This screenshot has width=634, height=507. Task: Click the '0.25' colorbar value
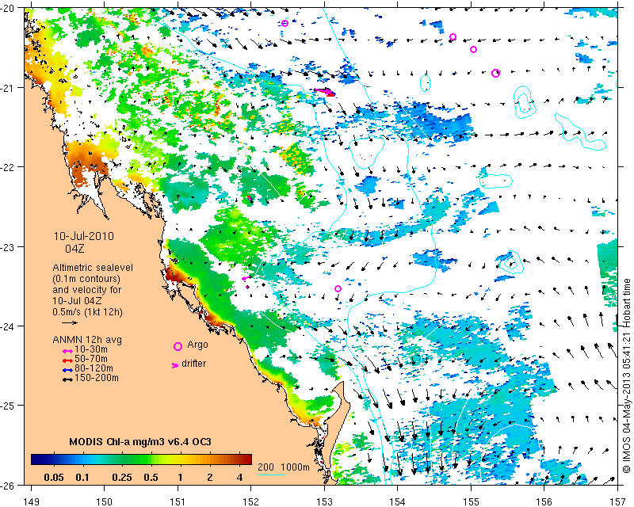(x=122, y=478)
